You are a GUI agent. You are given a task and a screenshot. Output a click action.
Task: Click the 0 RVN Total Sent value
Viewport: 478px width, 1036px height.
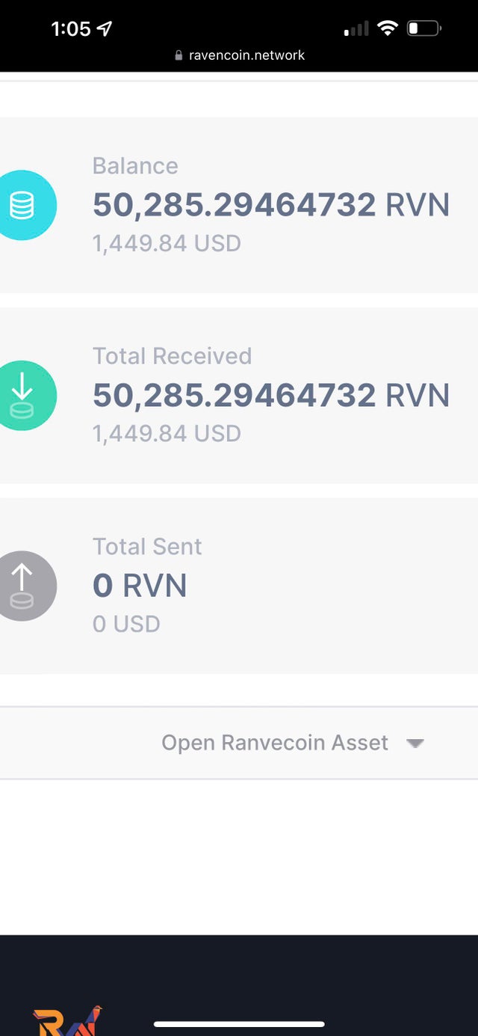pos(140,585)
